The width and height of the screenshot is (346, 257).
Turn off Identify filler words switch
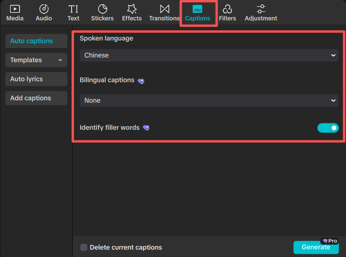328,128
